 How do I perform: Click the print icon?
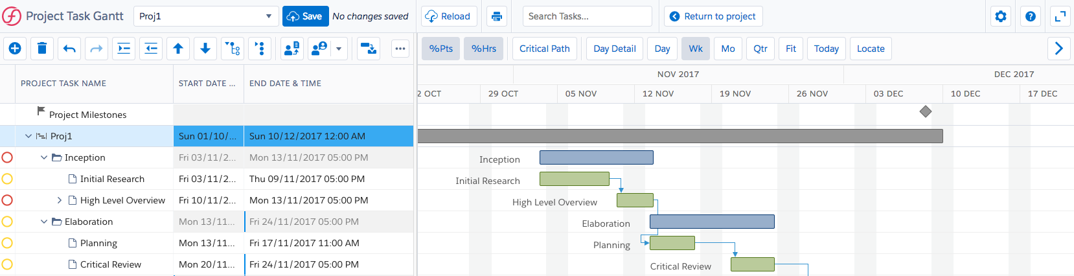coord(497,16)
